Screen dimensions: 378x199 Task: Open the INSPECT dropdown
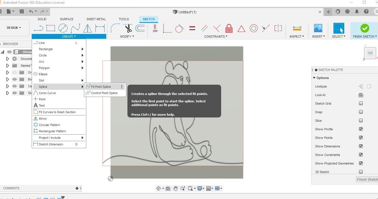pyautogui.click(x=297, y=36)
